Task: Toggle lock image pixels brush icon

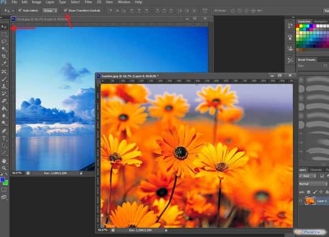Action: coord(315,192)
